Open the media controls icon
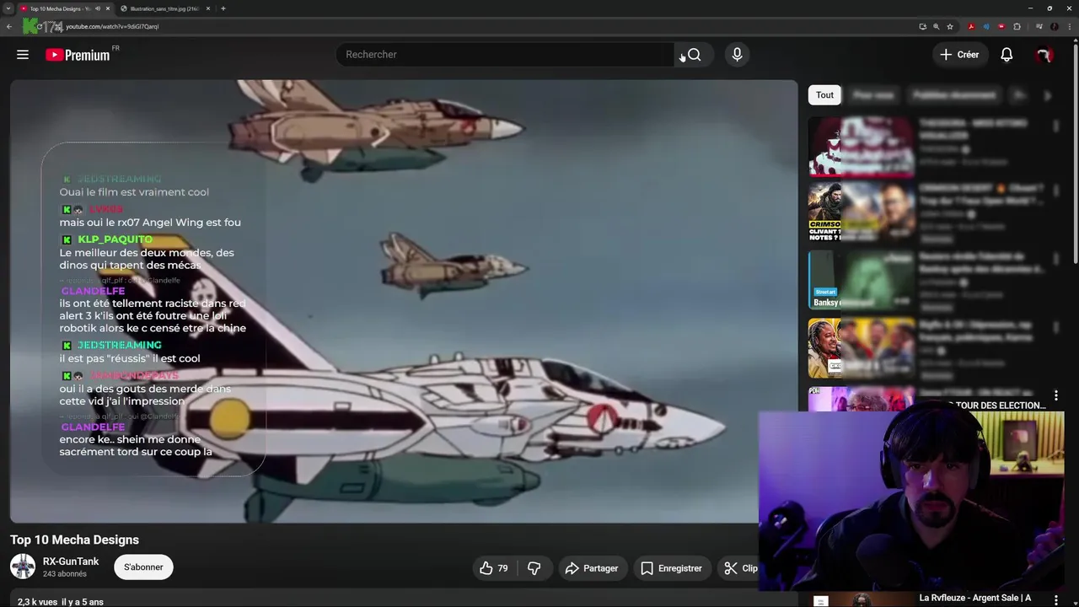The height and width of the screenshot is (607, 1079). (x=1038, y=26)
